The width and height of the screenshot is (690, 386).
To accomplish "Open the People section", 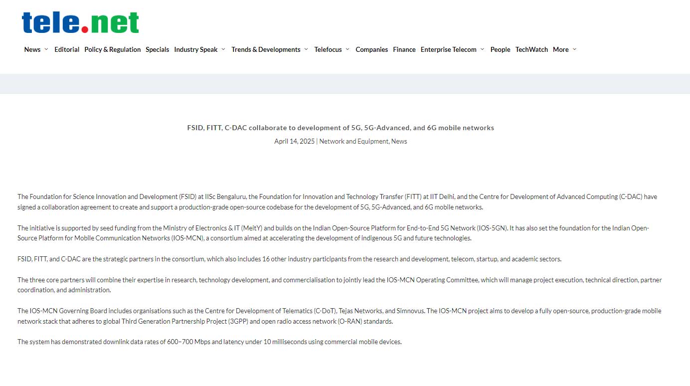I will [500, 49].
